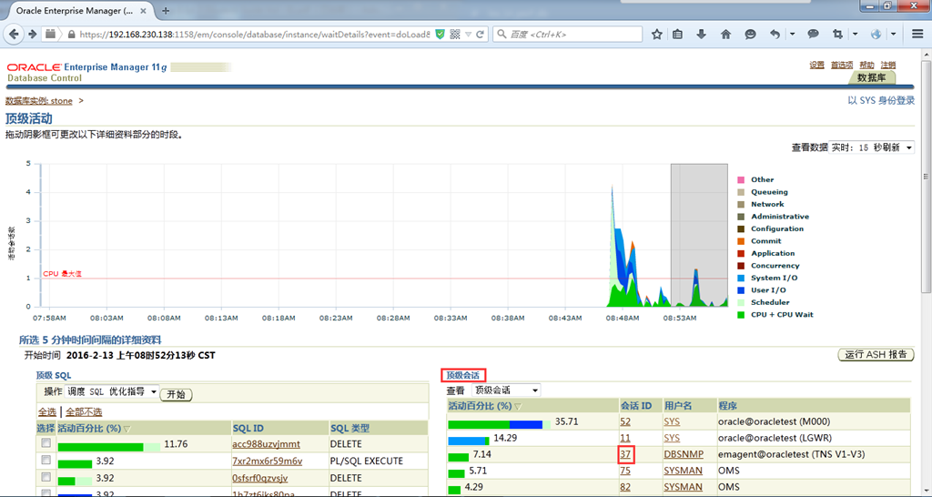Reload the page with the refresh icon
This screenshot has height=497, width=932.
tap(480, 34)
